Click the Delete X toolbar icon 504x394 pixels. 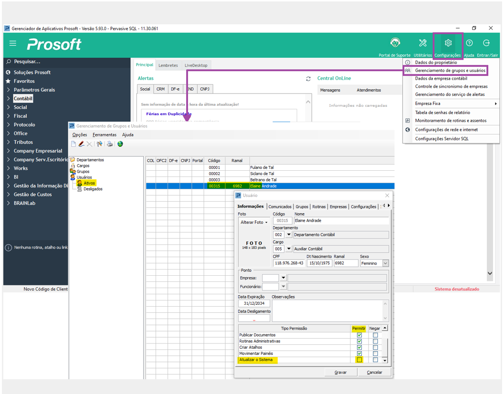click(89, 144)
